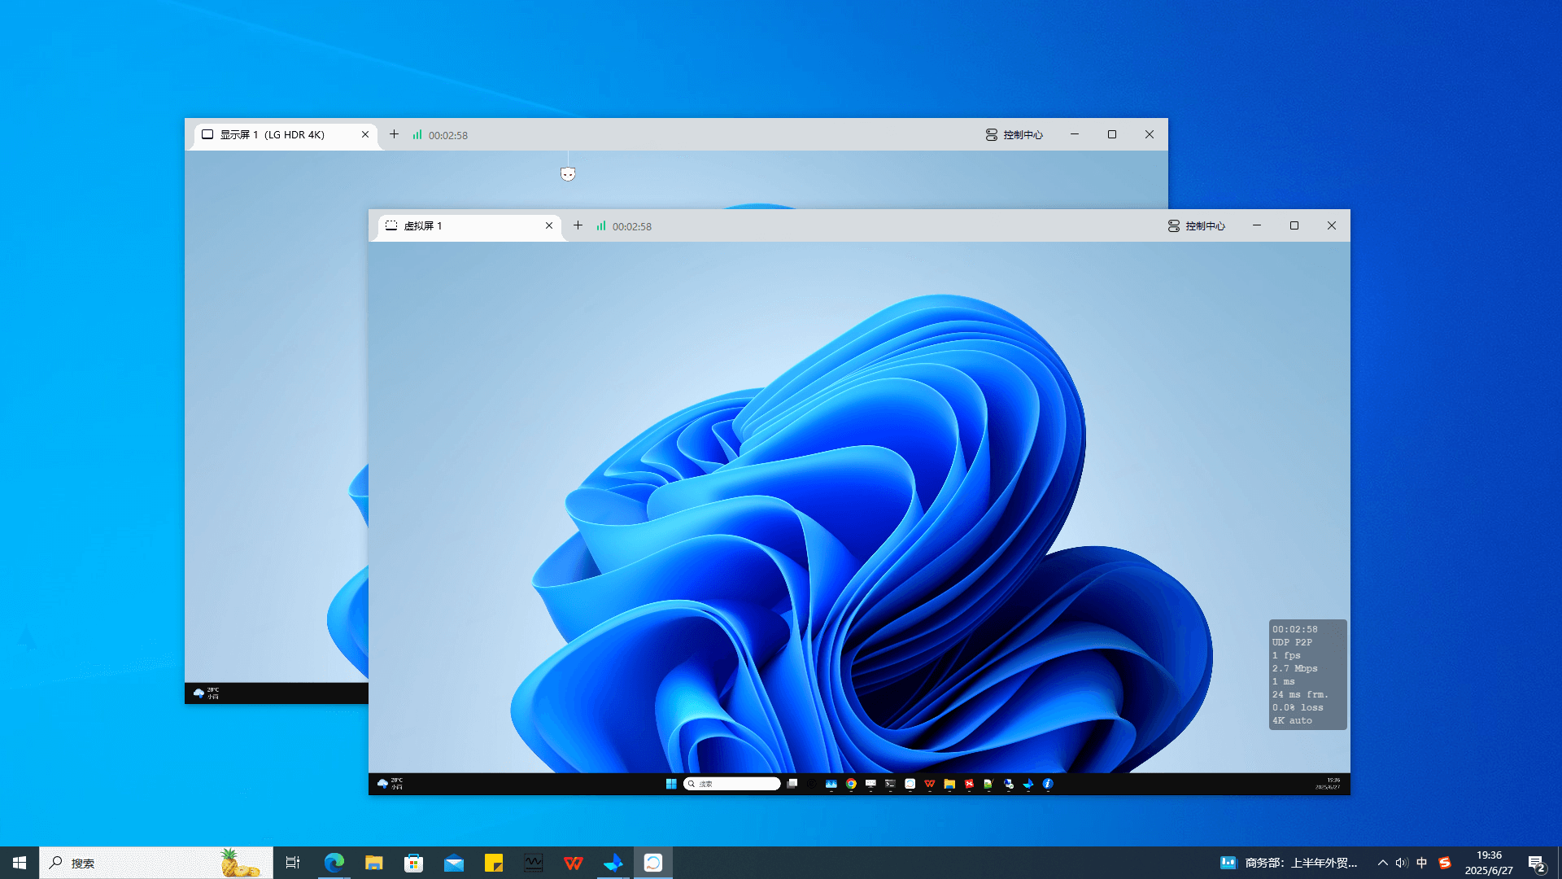The height and width of the screenshot is (879, 1562).
Task: Open 控制中心 in the 虚拟屏 1 window
Action: click(1196, 226)
